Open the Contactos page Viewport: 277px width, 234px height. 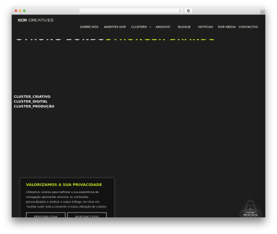[248, 27]
